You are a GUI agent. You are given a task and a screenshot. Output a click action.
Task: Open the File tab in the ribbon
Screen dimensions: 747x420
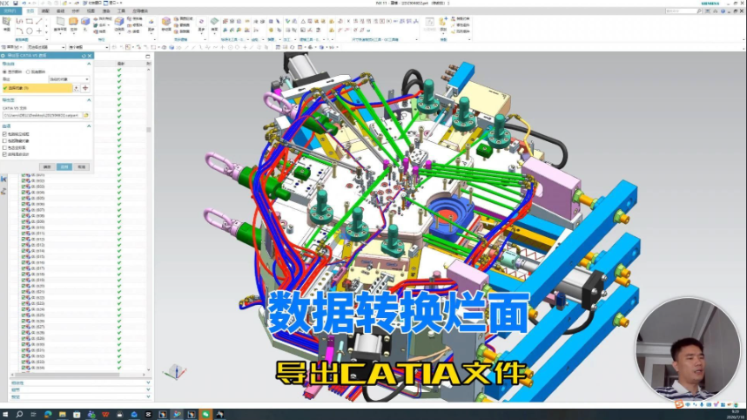[x=10, y=11]
